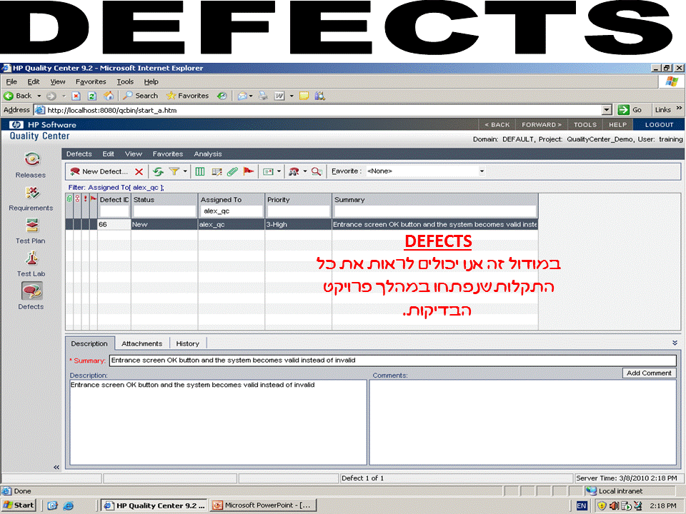Collapse the details pane chevron
The height and width of the screenshot is (514, 686).
click(675, 343)
